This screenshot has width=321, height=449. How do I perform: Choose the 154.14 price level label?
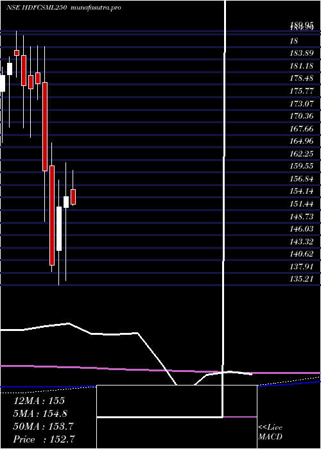[302, 192]
